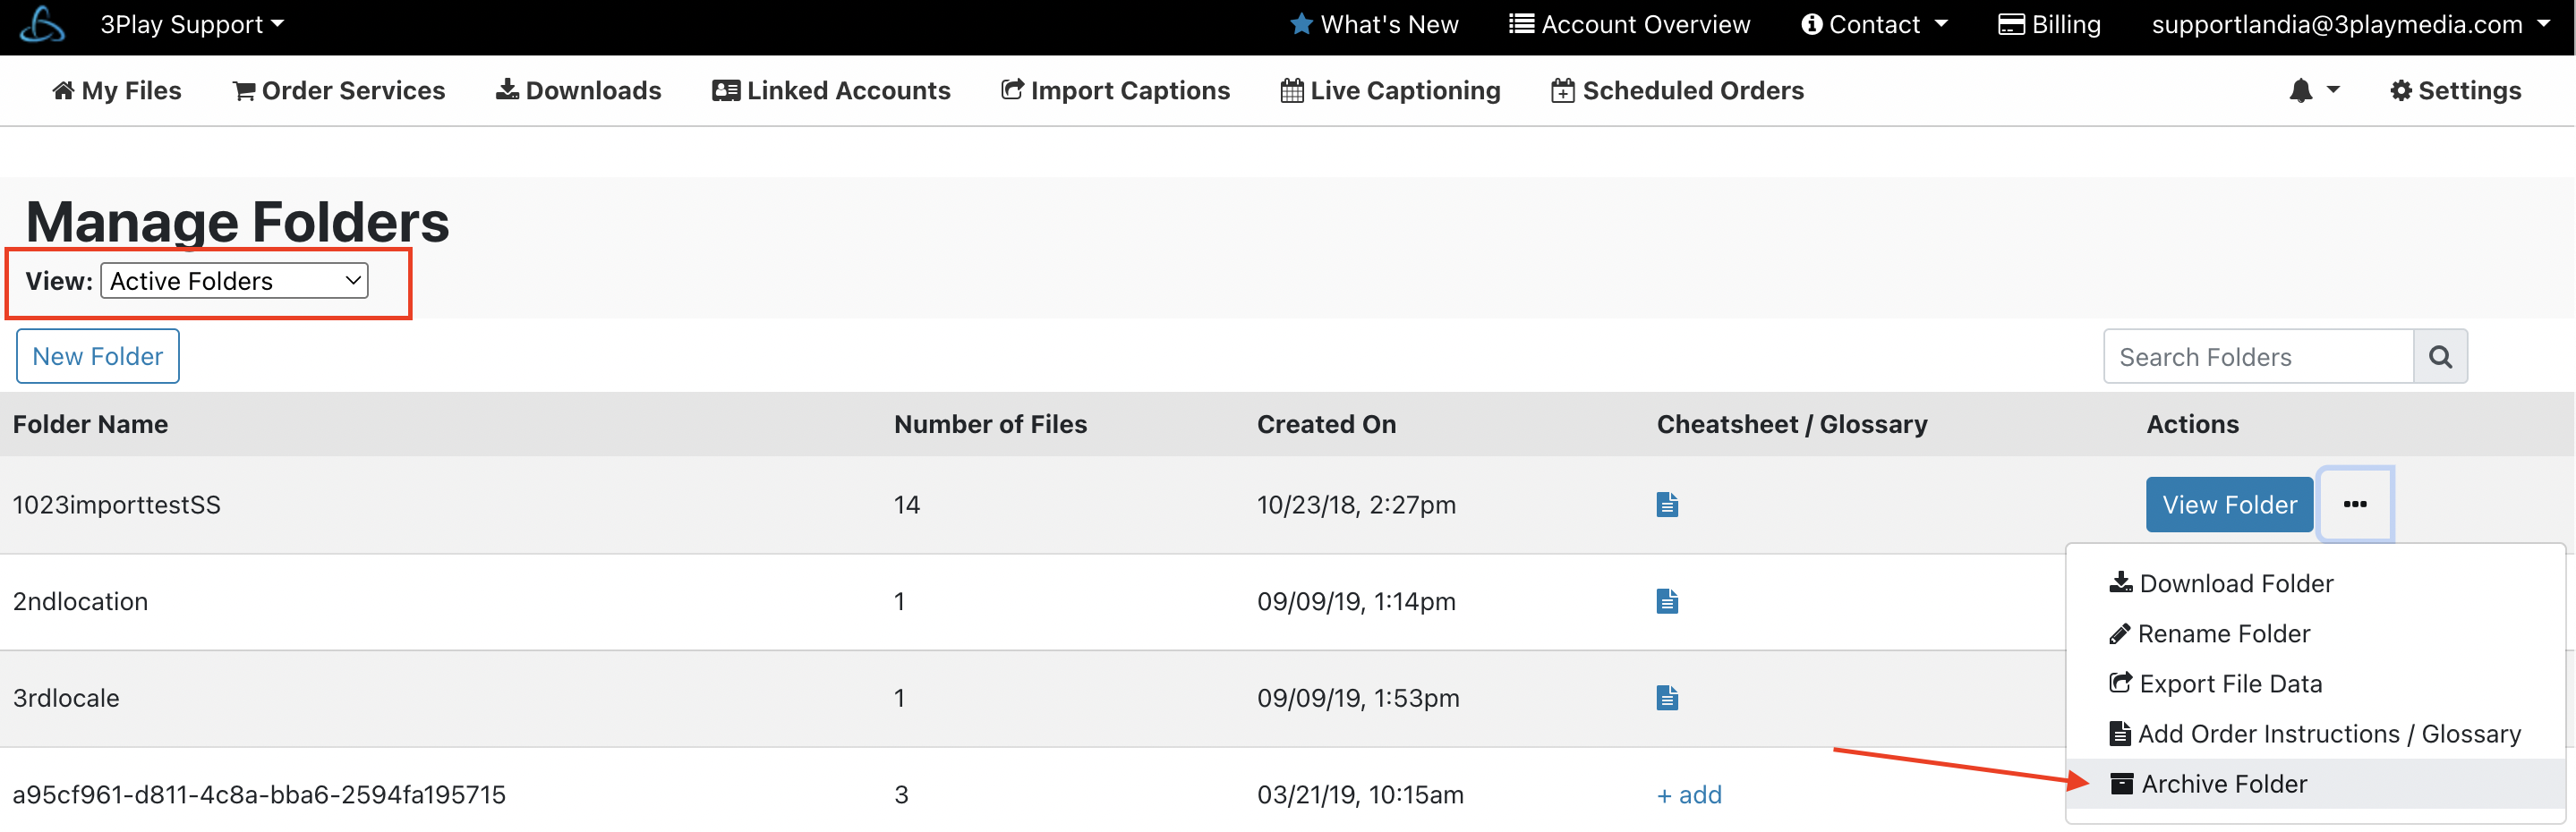Click the file count 14 for 1023importtestSS
This screenshot has width=2576, height=832.
coord(907,504)
